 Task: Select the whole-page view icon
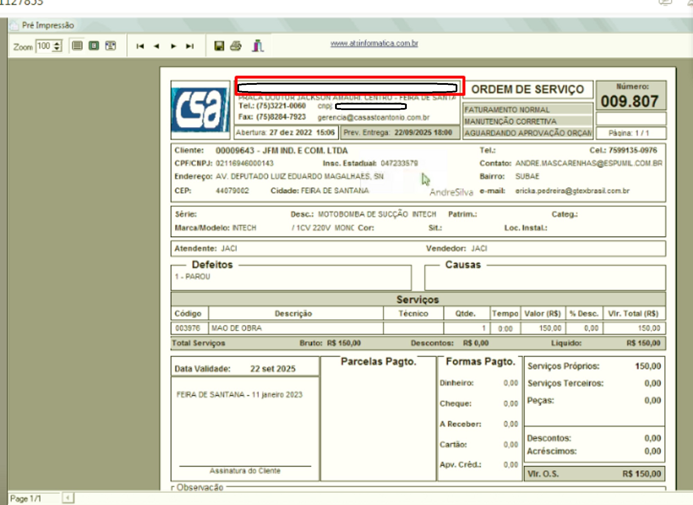[x=94, y=46]
